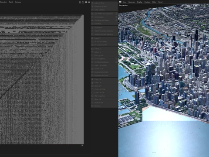Click the Copy UV icon
The width and height of the screenshot is (209, 157).
tap(92, 79)
